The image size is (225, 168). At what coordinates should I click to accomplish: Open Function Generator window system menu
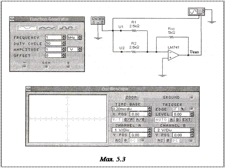pyautogui.click(x=12, y=19)
